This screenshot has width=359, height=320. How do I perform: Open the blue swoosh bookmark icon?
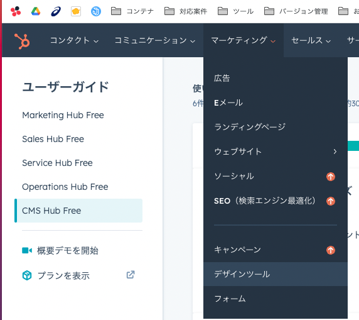[56, 11]
